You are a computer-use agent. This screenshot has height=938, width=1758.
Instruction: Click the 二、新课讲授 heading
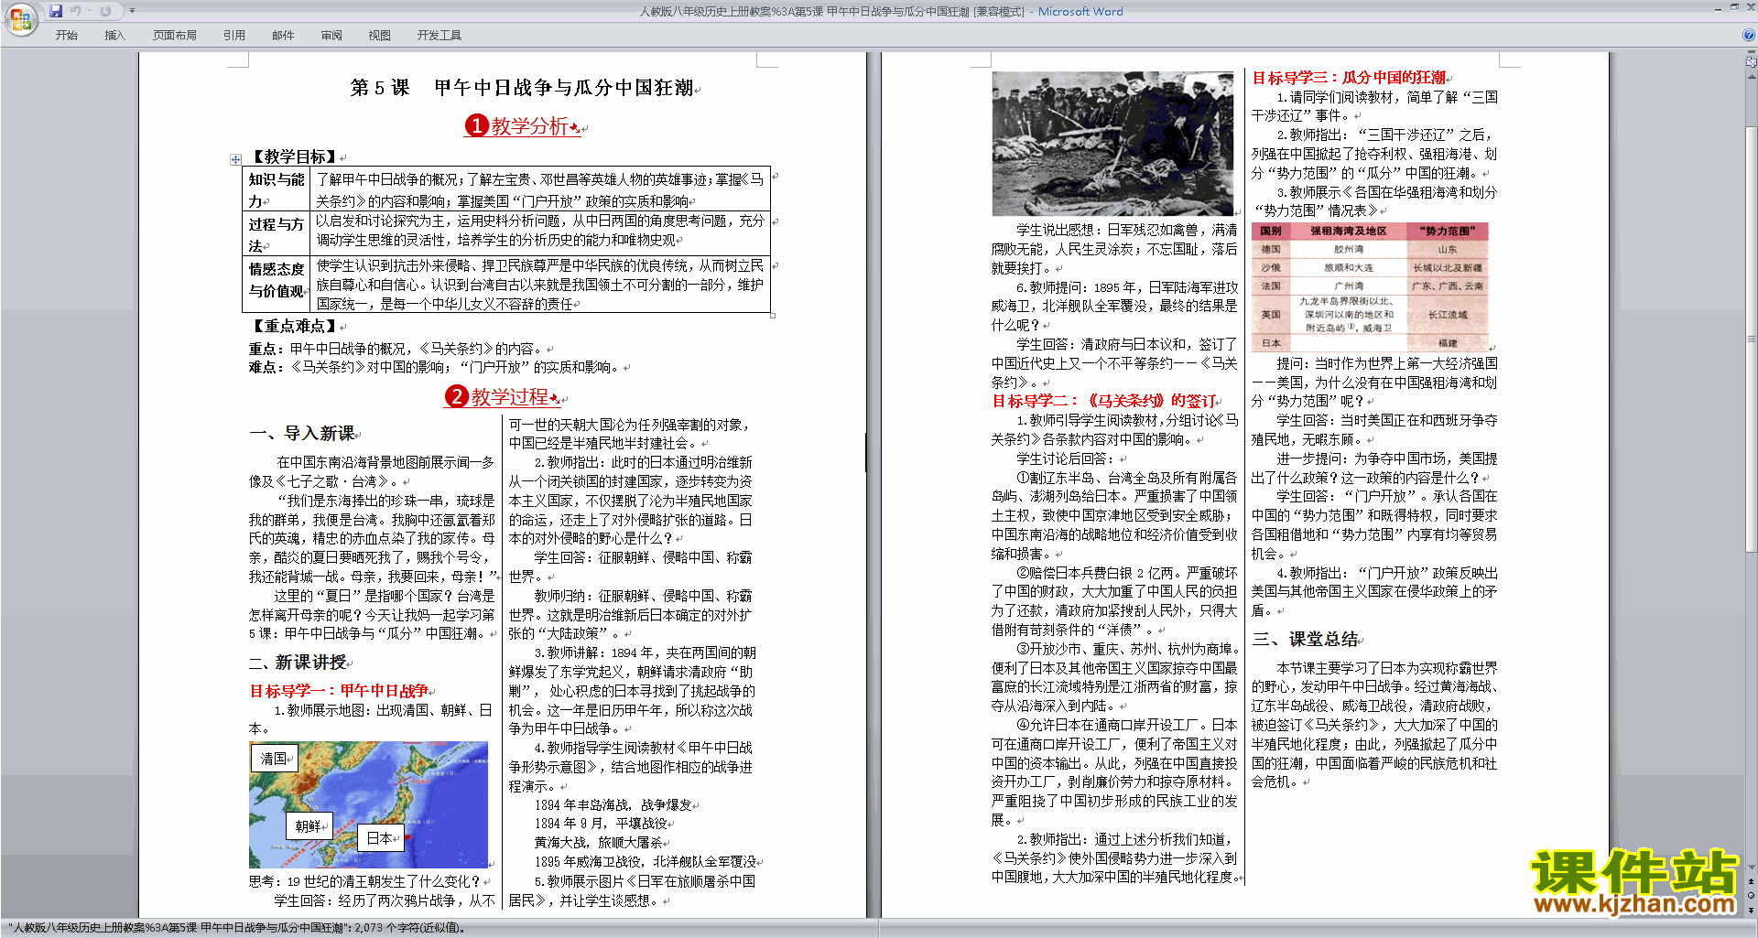pyautogui.click(x=298, y=663)
